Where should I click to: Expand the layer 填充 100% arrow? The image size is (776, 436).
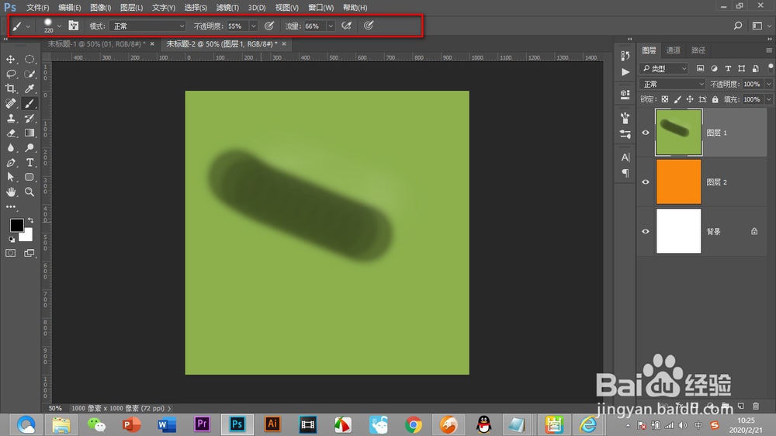click(768, 99)
